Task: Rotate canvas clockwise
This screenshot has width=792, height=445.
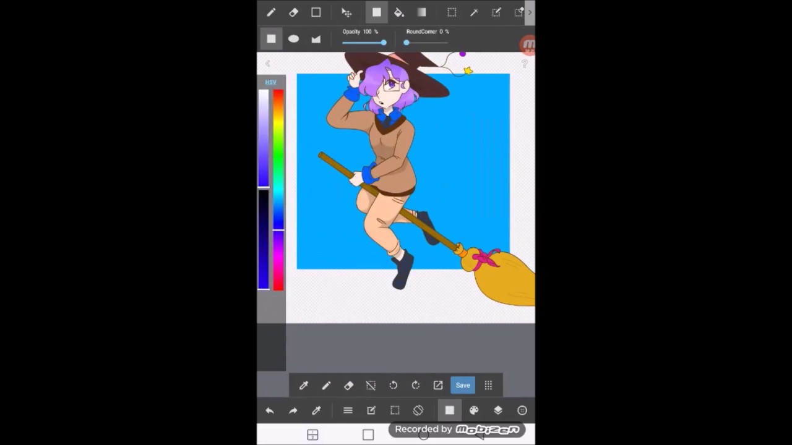Action: [415, 385]
